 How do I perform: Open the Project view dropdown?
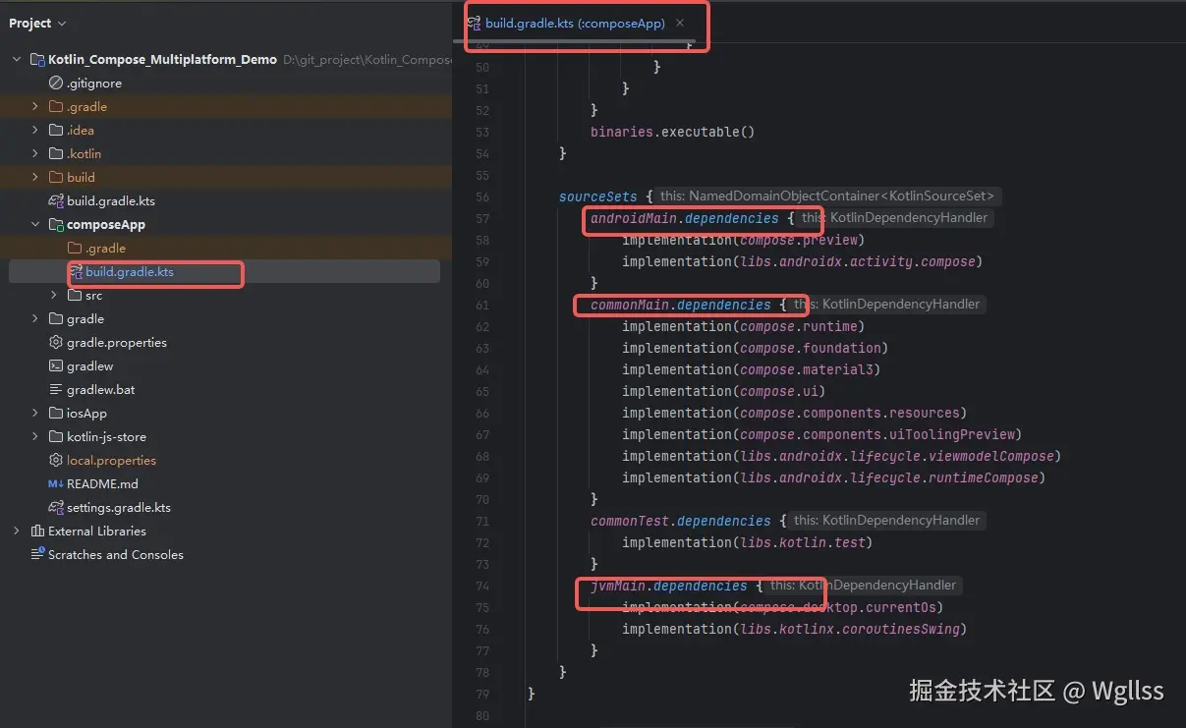pyautogui.click(x=38, y=23)
